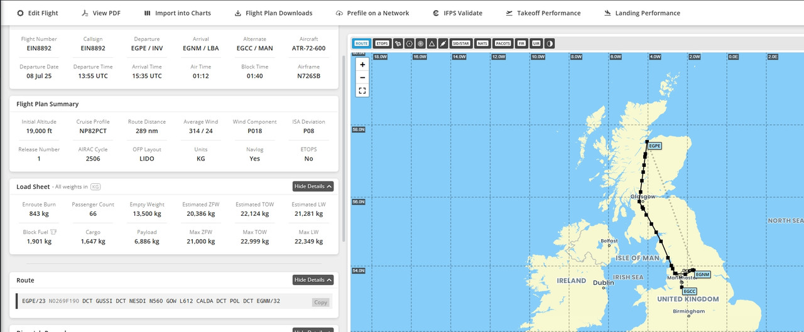Viewport: 804px width, 332px height.
Task: Click the payload 6,886 kg value
Action: click(x=147, y=242)
